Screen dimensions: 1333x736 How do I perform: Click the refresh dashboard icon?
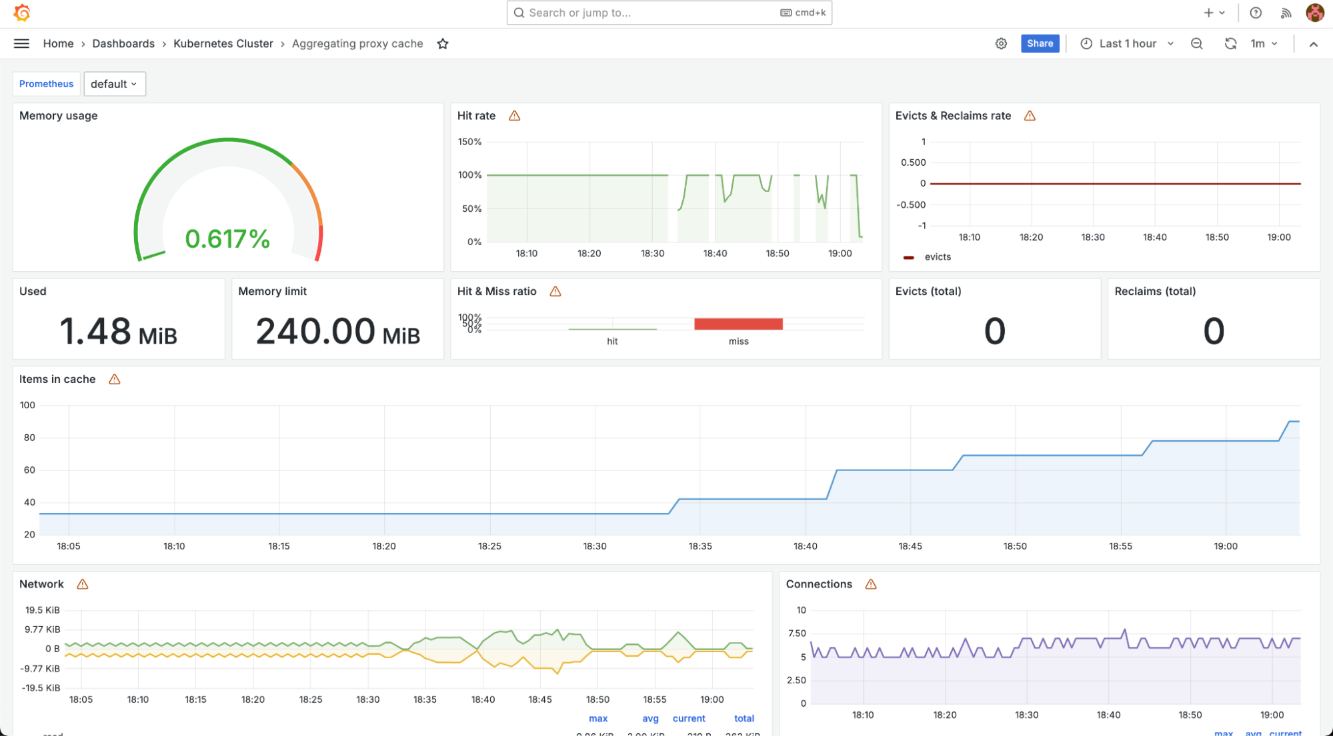1230,43
